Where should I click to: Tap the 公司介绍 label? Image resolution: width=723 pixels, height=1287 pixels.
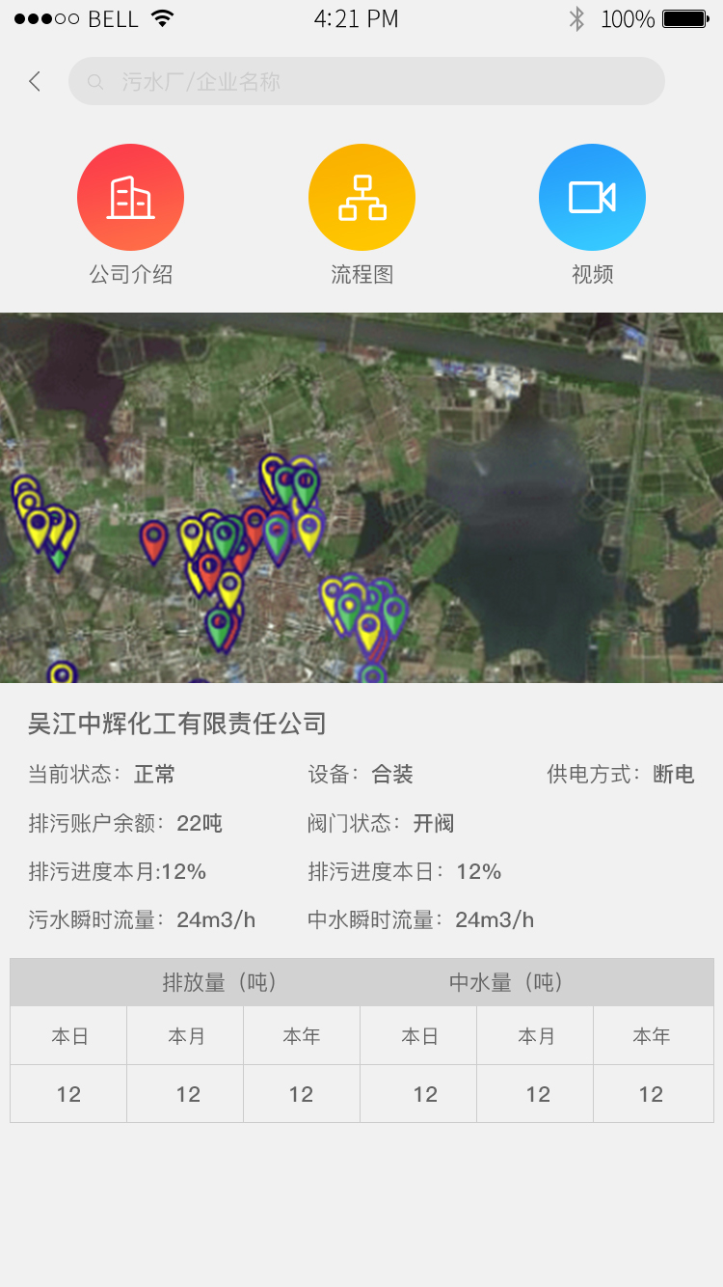point(130,274)
